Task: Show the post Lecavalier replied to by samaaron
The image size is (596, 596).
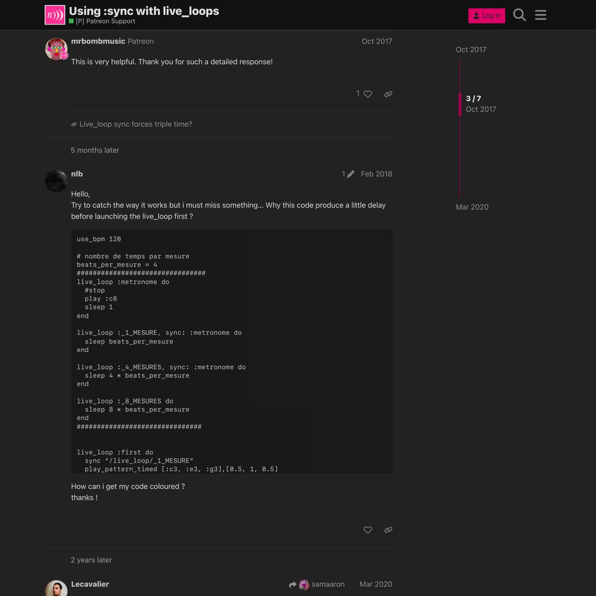Action: 316,584
